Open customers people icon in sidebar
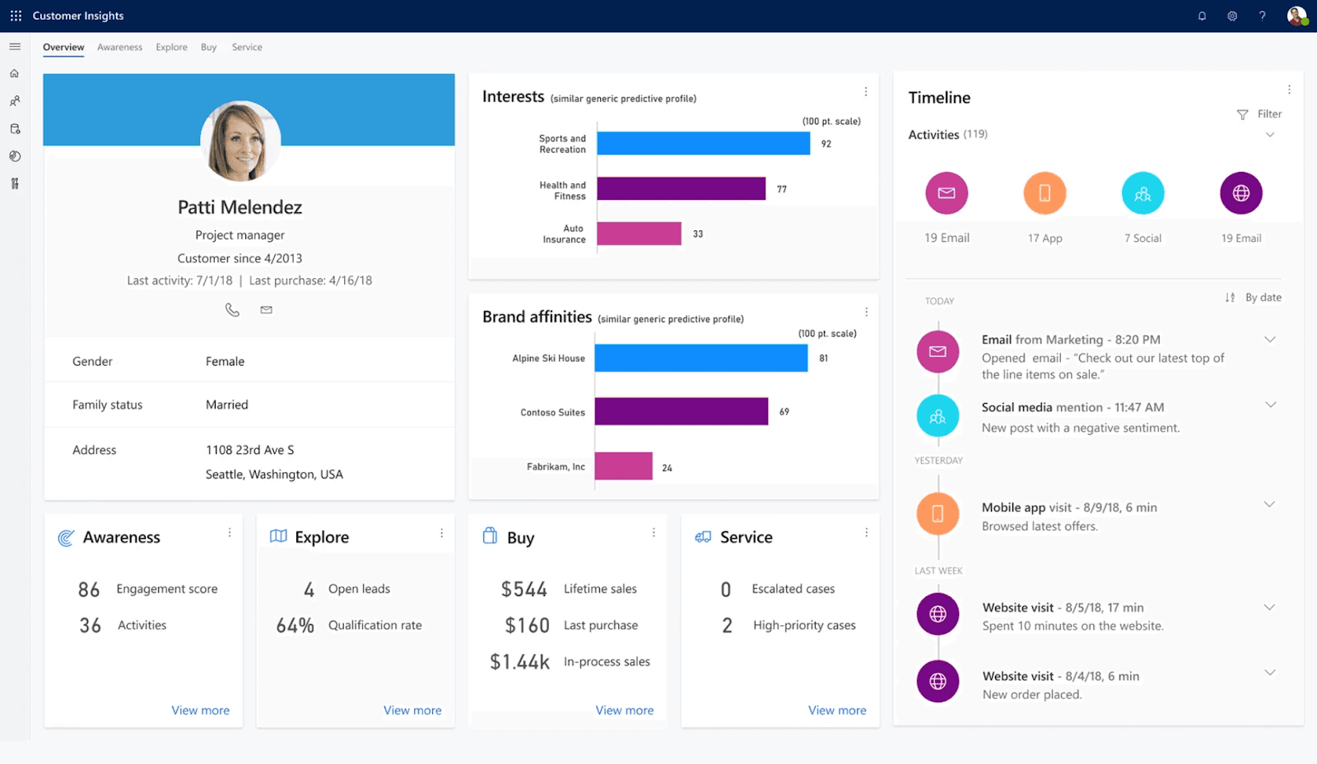 tap(15, 101)
